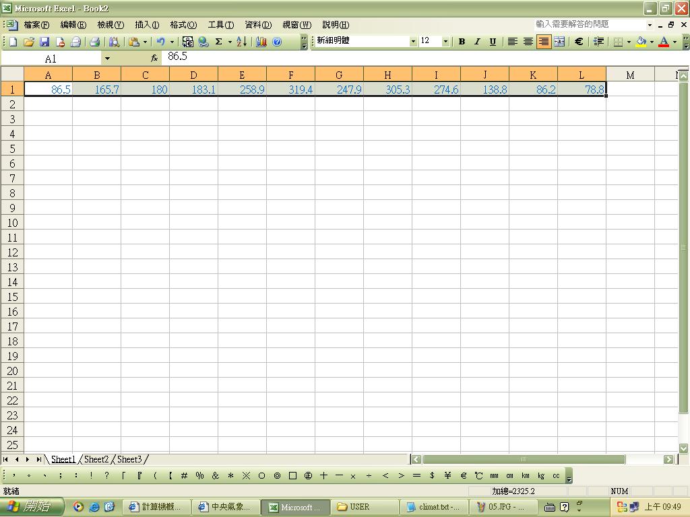Switch to climat.txt taskbar button
The width and height of the screenshot is (690, 517).
coord(434,507)
